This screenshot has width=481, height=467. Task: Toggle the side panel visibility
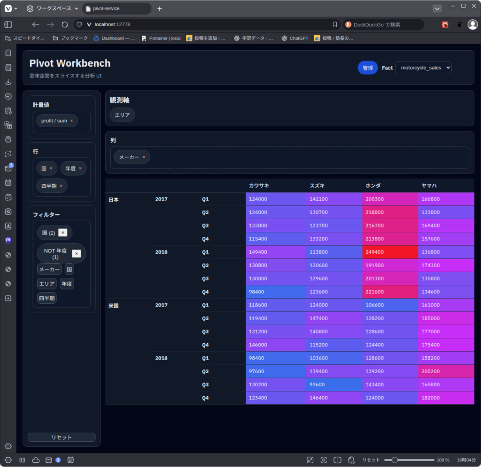[x=8, y=24]
